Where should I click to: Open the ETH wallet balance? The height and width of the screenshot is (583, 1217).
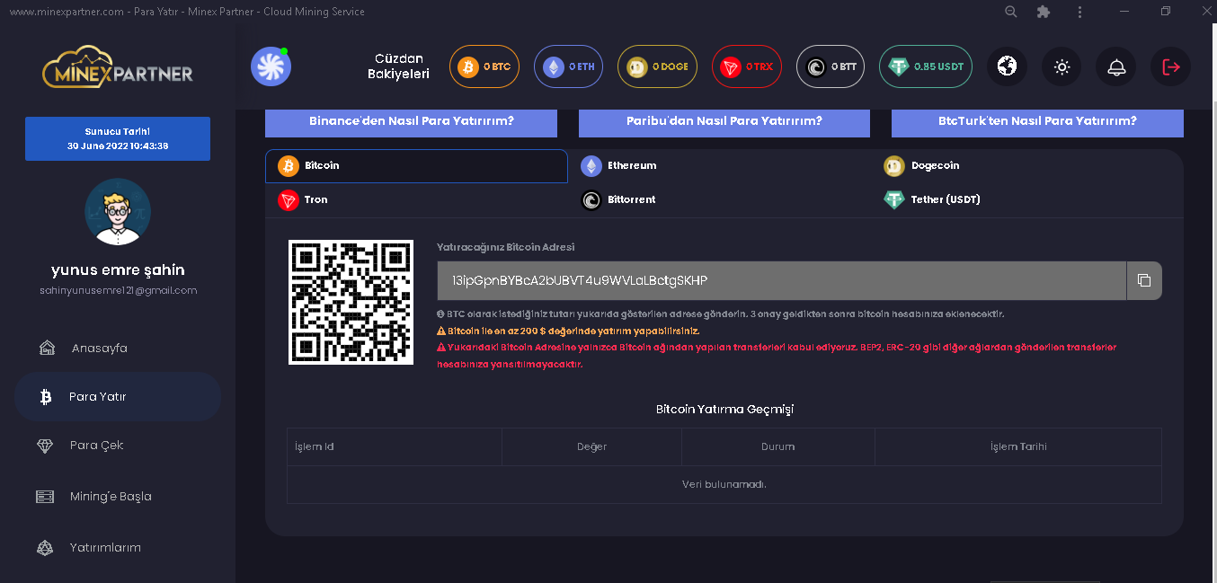[568, 66]
